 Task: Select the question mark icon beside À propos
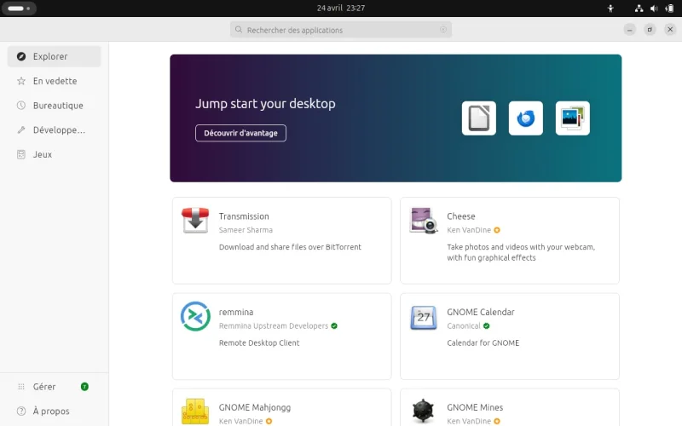pyautogui.click(x=20, y=411)
